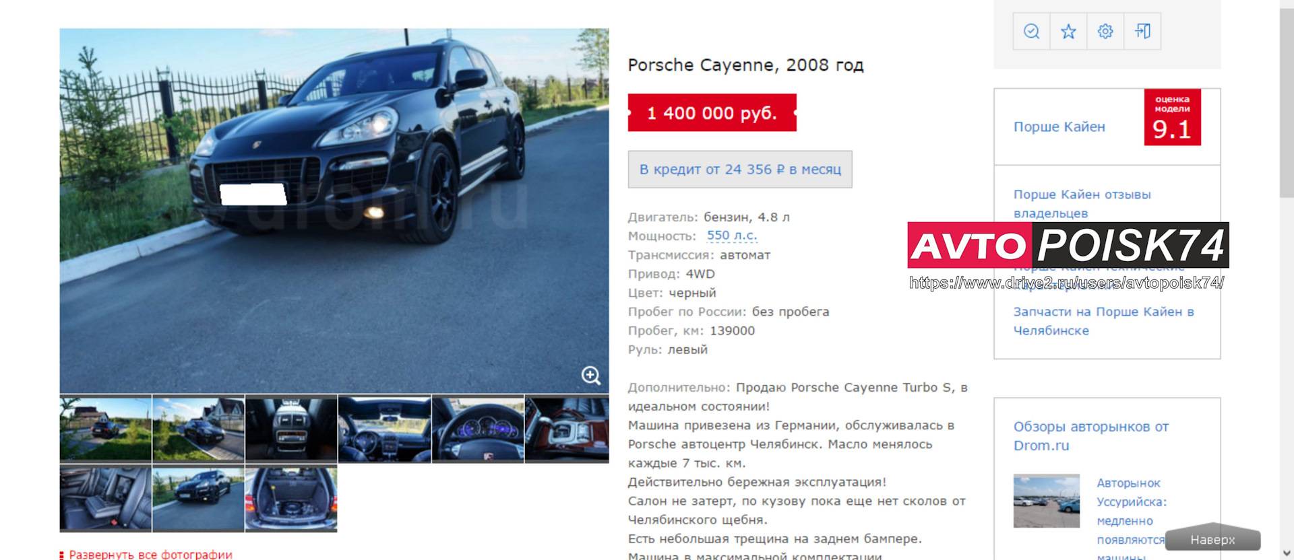Click the magnifier zoom icon on the main photo
Image resolution: width=1294 pixels, height=560 pixels.
(591, 376)
